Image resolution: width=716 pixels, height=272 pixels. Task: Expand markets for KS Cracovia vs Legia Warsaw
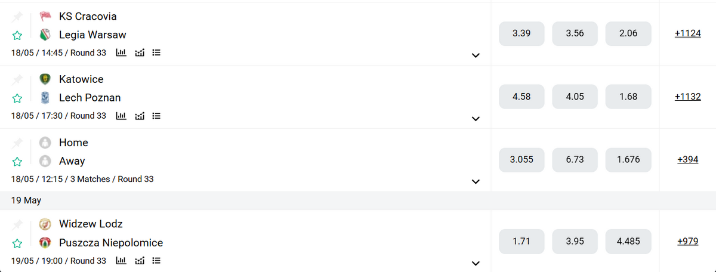point(476,55)
